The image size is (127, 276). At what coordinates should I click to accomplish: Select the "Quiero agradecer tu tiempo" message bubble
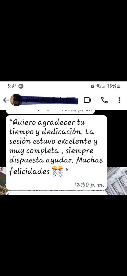[x=57, y=152]
